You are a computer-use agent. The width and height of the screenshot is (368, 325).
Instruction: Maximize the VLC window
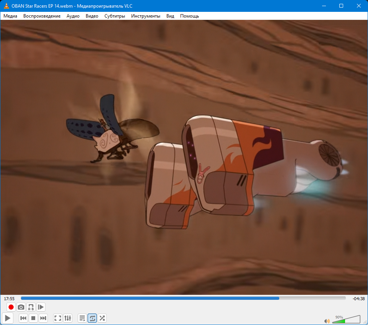coord(341,6)
